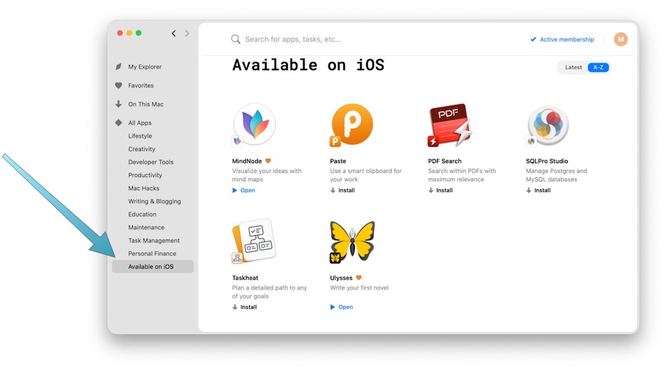
Task: Select the Developer Tools category
Action: pyautogui.click(x=151, y=162)
